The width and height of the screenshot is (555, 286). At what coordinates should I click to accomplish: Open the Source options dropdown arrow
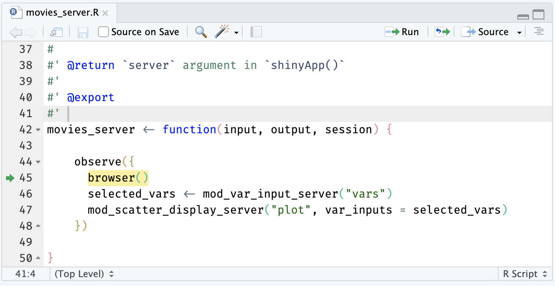tap(519, 33)
